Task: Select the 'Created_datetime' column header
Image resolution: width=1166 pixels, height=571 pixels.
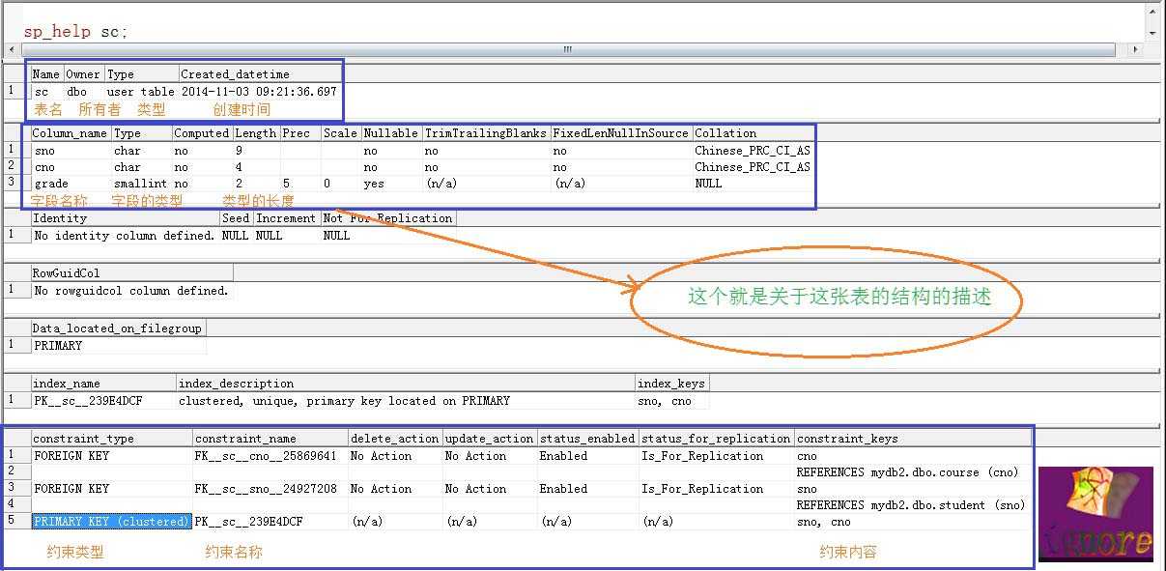Action: point(259,74)
